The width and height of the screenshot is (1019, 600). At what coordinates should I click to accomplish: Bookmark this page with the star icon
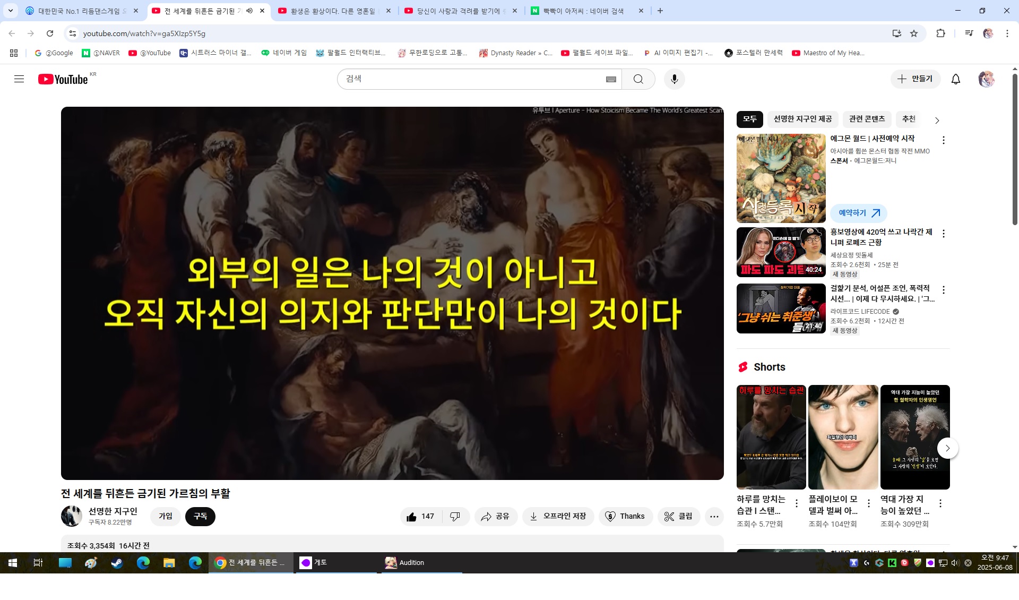pyautogui.click(x=914, y=33)
